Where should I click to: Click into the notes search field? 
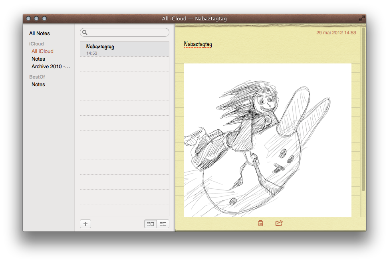tap(127, 32)
